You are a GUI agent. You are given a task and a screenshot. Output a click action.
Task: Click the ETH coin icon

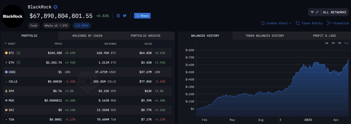(x=6, y=63)
